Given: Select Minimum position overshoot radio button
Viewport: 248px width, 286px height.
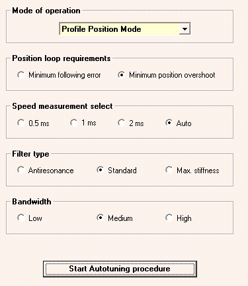Looking at the screenshot, I should 122,75.
